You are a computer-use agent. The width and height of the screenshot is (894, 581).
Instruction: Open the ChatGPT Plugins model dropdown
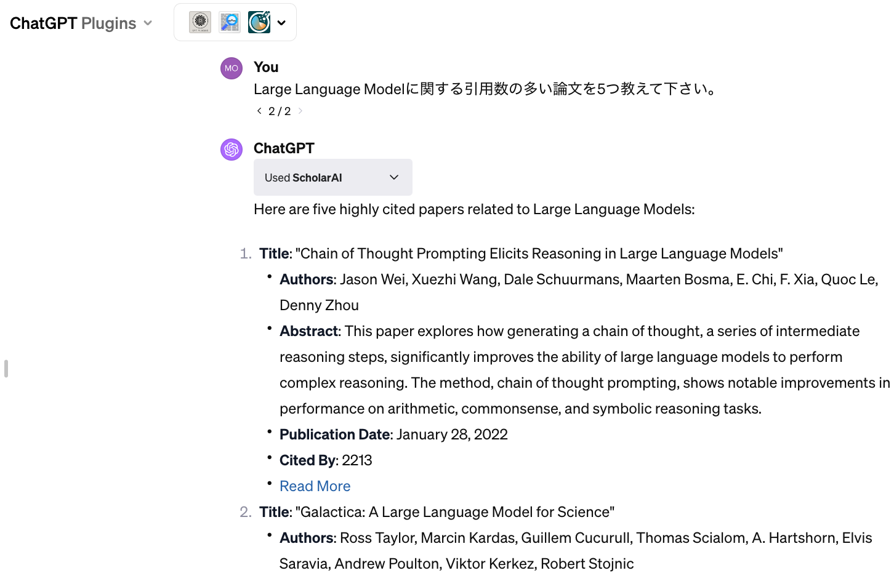point(81,23)
